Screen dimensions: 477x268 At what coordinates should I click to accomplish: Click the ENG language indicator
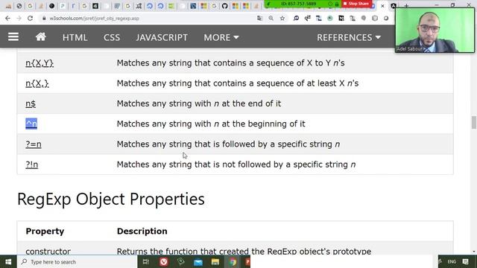[x=452, y=261]
